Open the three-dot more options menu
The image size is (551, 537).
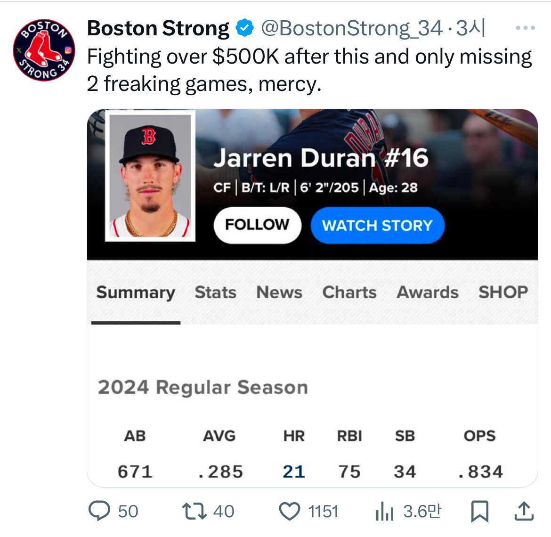tap(525, 28)
